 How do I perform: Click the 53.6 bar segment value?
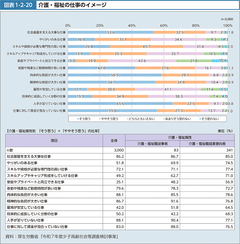pyautogui.click(x=111, y=32)
